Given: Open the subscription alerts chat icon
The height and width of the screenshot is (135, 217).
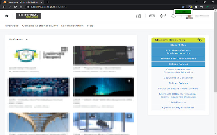Looking at the screenshot, I should tap(163, 16).
